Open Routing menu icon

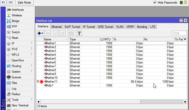point(8,66)
